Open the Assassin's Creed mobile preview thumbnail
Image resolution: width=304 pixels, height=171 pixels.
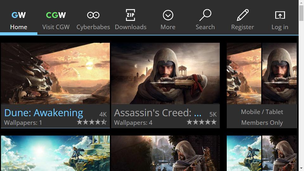[279, 73]
